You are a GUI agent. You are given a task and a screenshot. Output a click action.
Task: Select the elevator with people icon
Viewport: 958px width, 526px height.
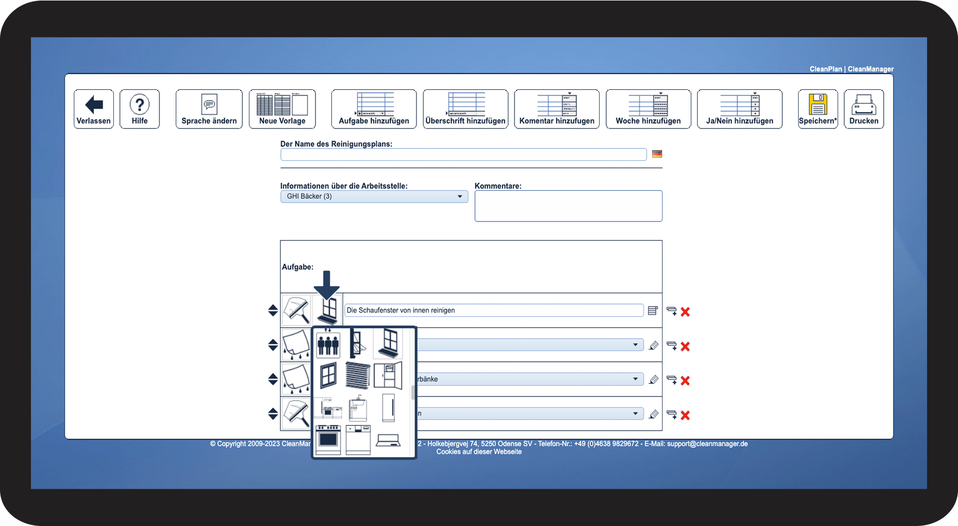[x=328, y=344]
